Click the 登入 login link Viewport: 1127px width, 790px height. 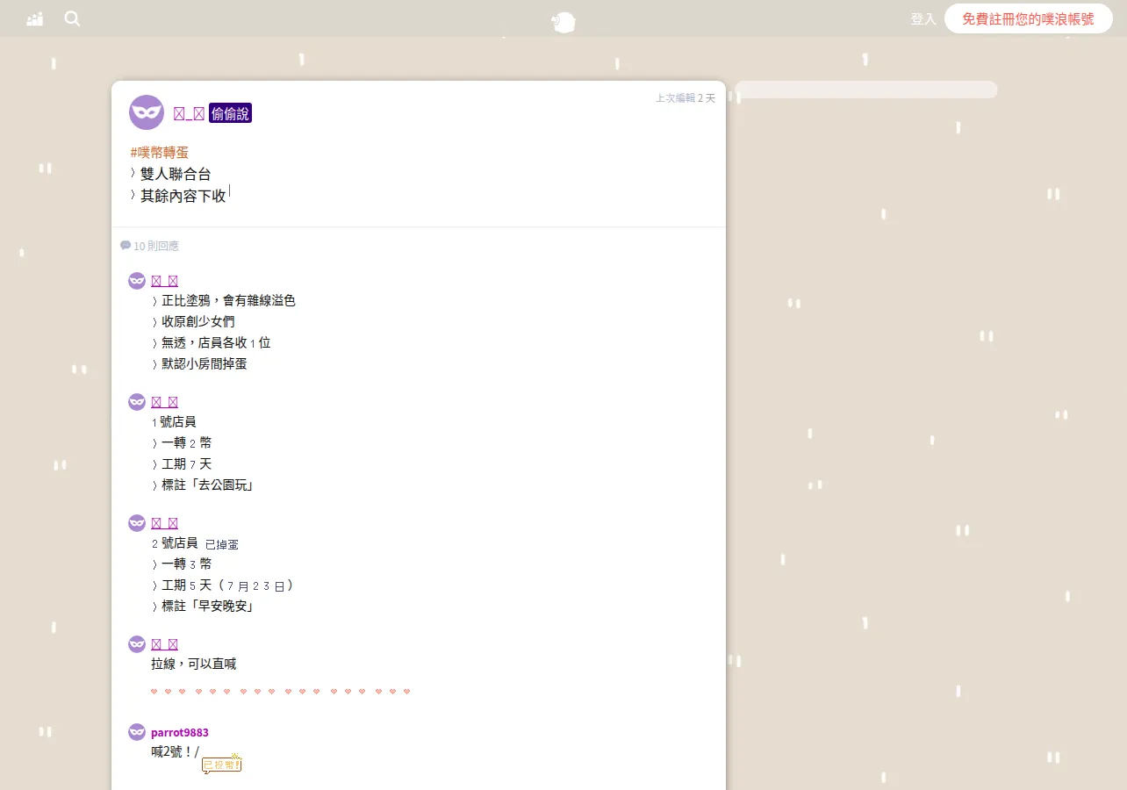pos(923,18)
